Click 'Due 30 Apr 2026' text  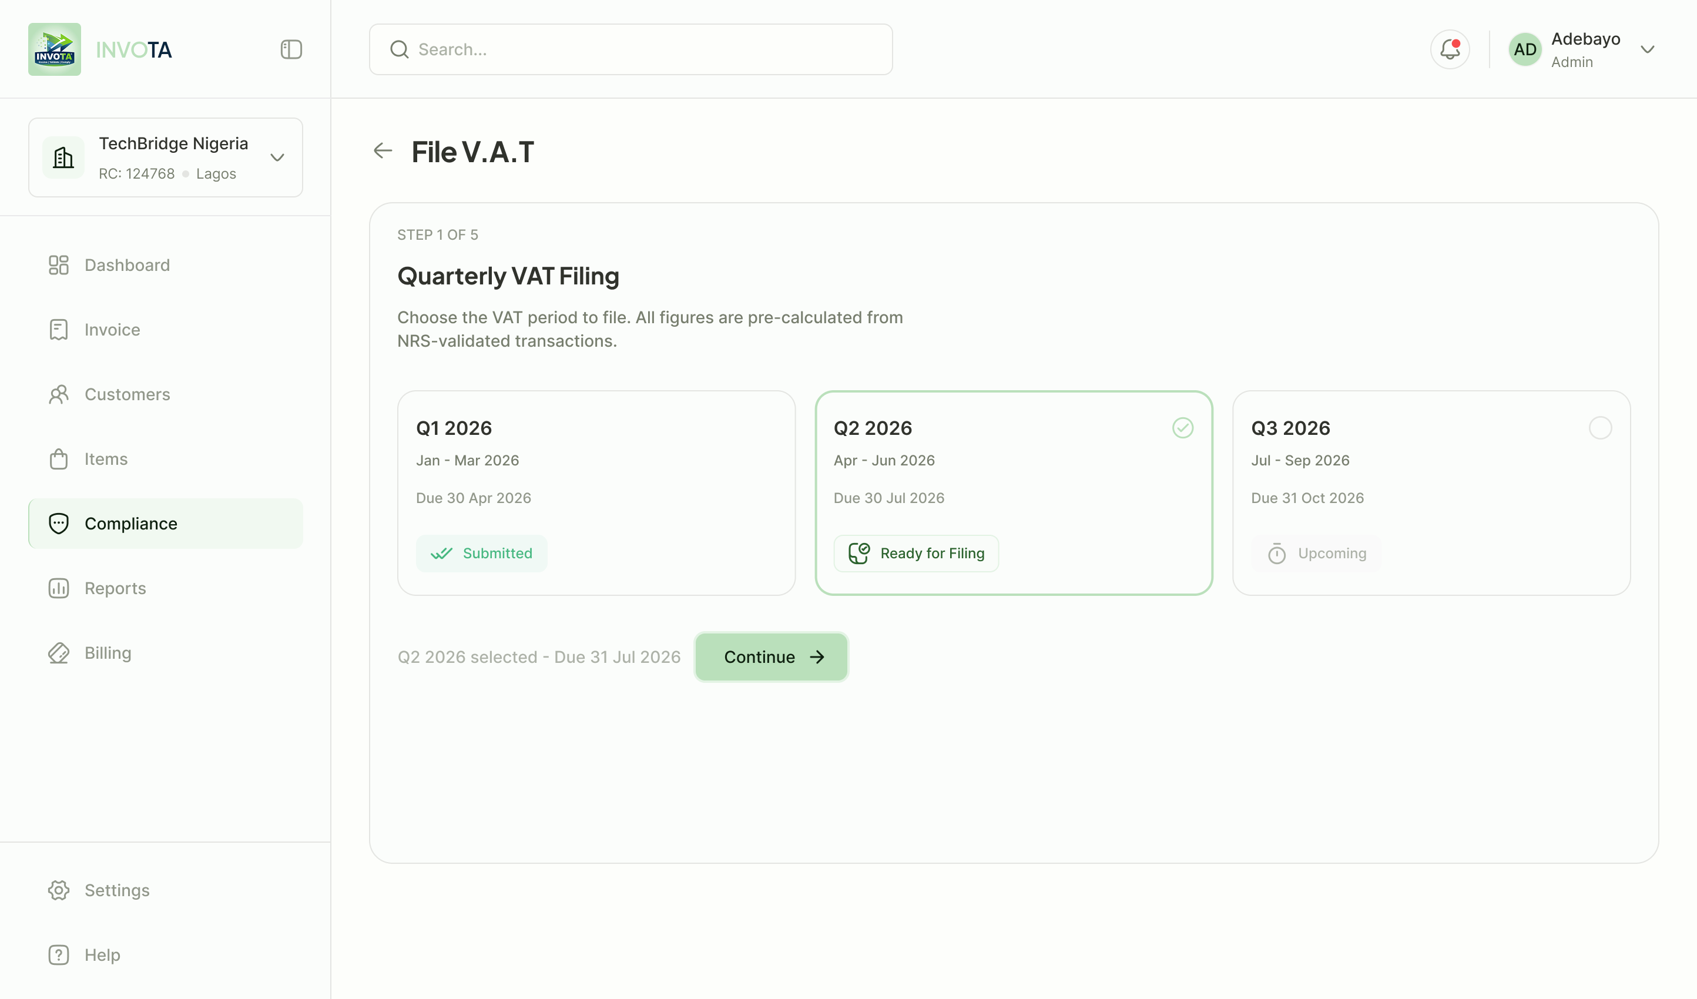coord(474,498)
